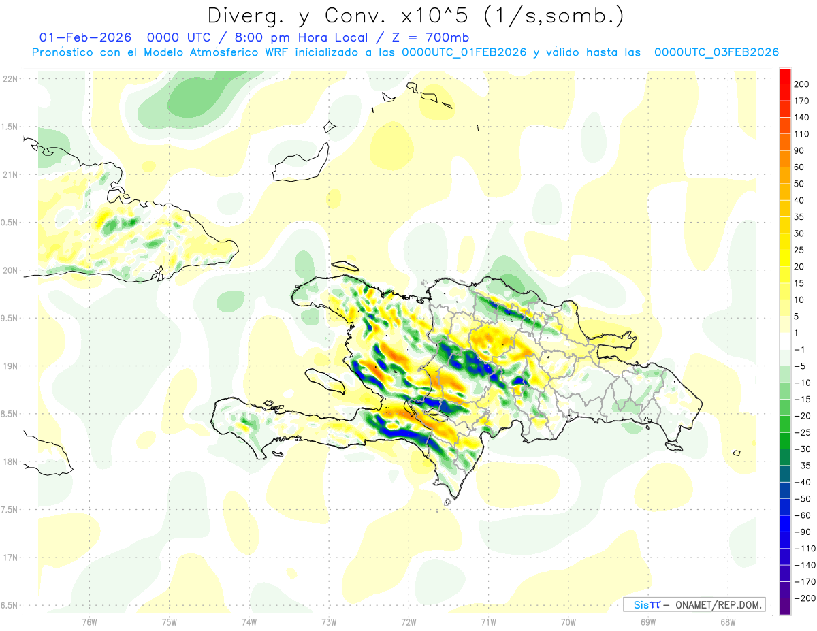817x631 pixels.
Task: Click the '76W' longitude label
Action: point(89,623)
